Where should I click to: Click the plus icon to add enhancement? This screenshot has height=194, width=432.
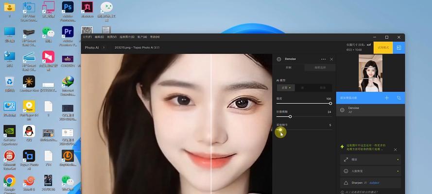387,98
